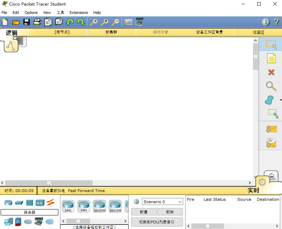The width and height of the screenshot is (282, 229).
Task: Print using the printer icon
Action: (37, 22)
